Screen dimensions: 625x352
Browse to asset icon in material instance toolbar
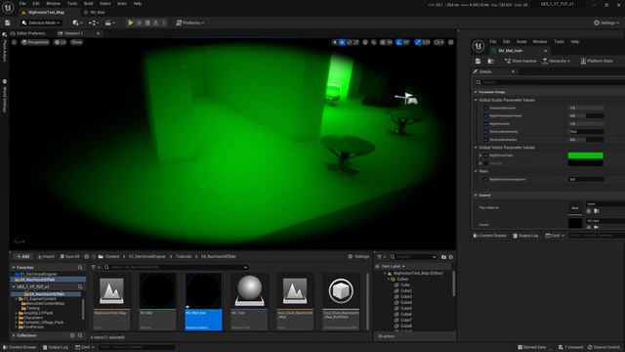coord(490,61)
